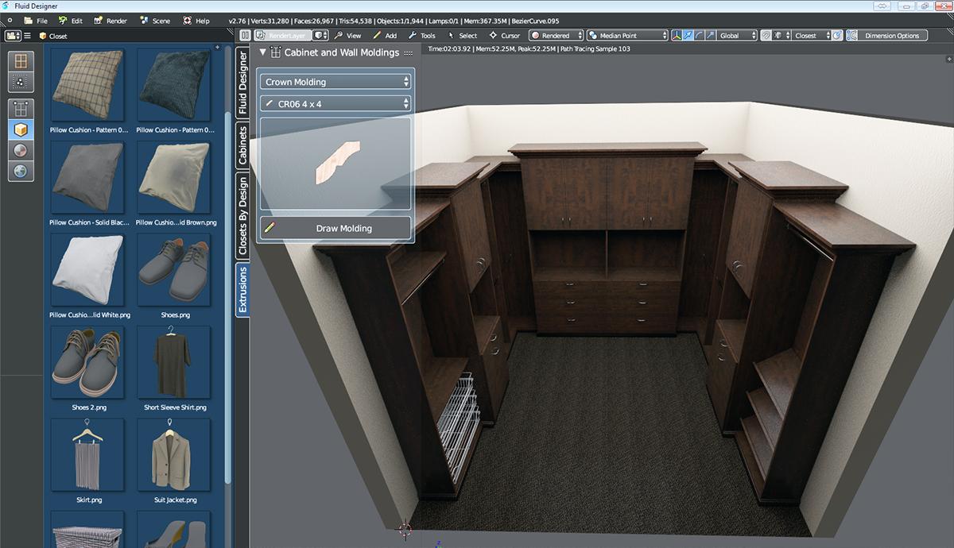Change the Global transform orientation dropdown
Screen dimensions: 954x548
737,36
